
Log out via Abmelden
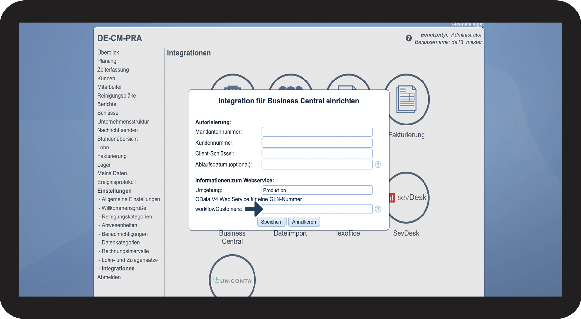point(109,277)
